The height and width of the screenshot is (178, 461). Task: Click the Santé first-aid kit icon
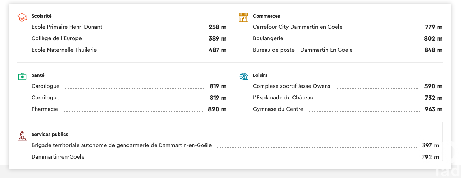[22, 76]
